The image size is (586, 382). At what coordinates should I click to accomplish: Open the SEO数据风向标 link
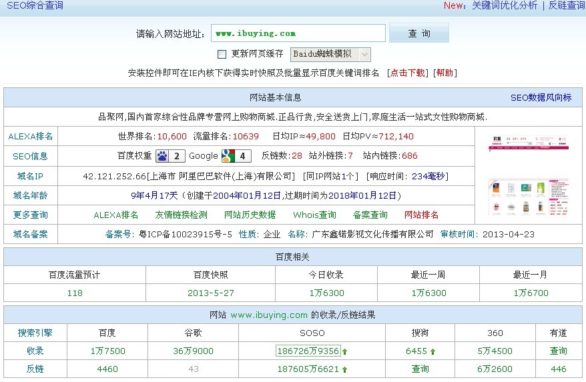click(541, 98)
